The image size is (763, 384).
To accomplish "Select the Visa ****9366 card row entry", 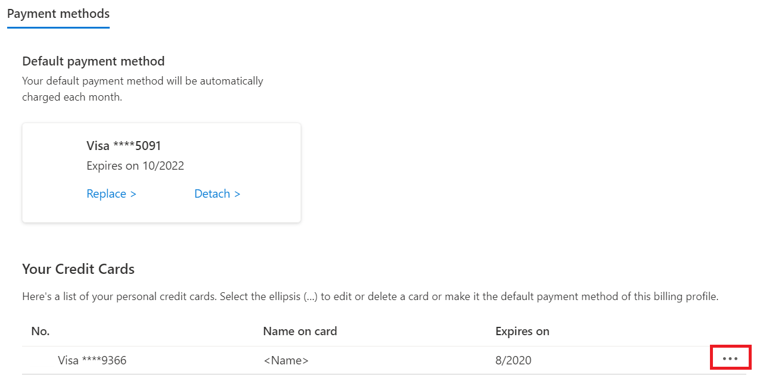I will click(x=92, y=360).
